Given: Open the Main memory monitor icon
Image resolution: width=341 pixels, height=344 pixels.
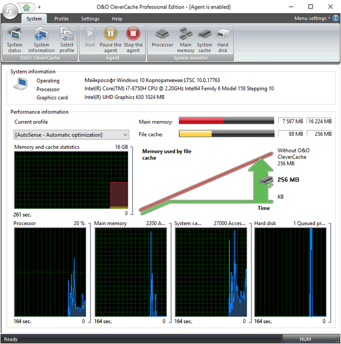Looking at the screenshot, I should click(185, 40).
